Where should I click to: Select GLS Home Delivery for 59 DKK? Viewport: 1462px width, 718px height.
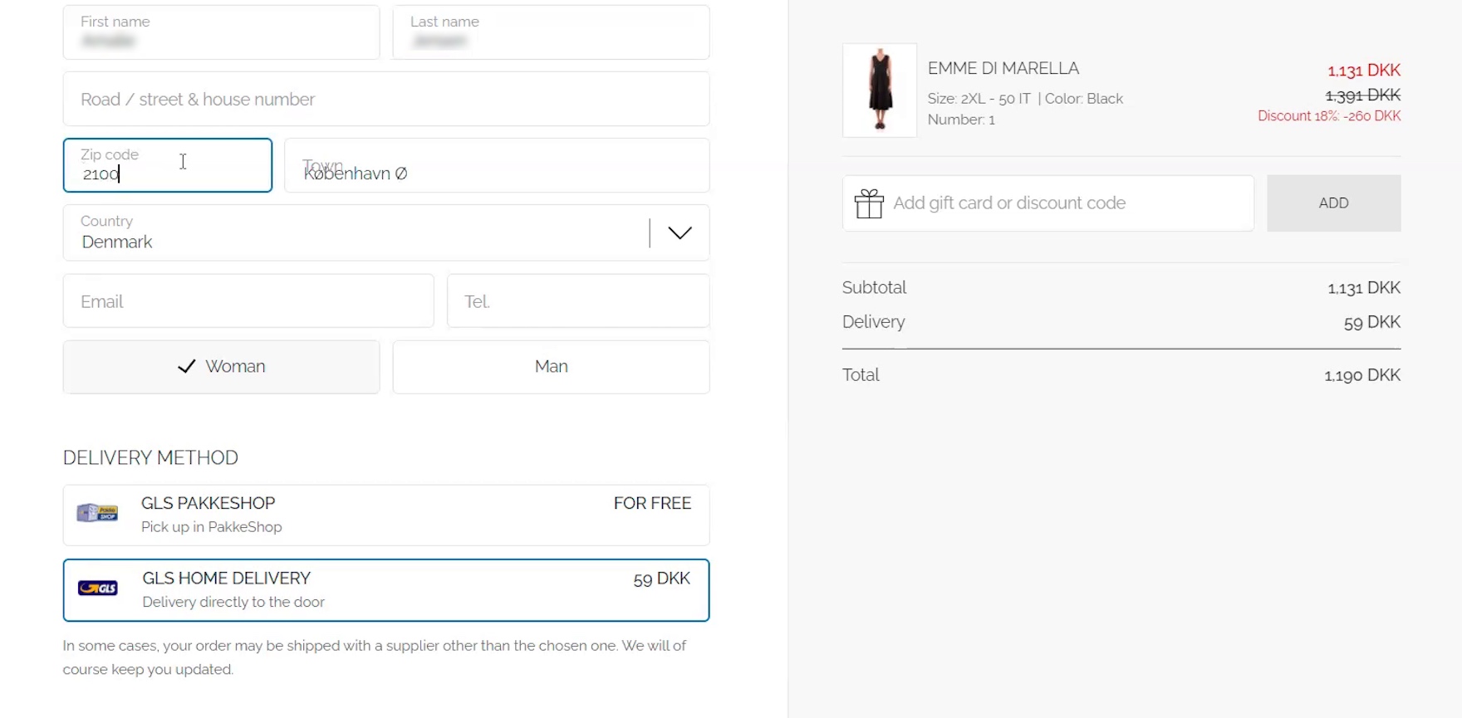coord(386,590)
